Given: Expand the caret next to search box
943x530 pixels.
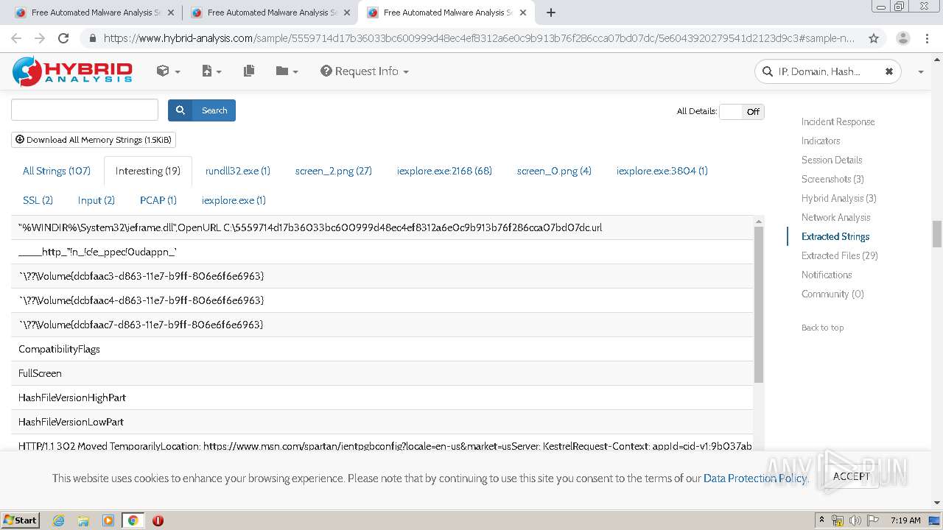Looking at the screenshot, I should point(921,72).
